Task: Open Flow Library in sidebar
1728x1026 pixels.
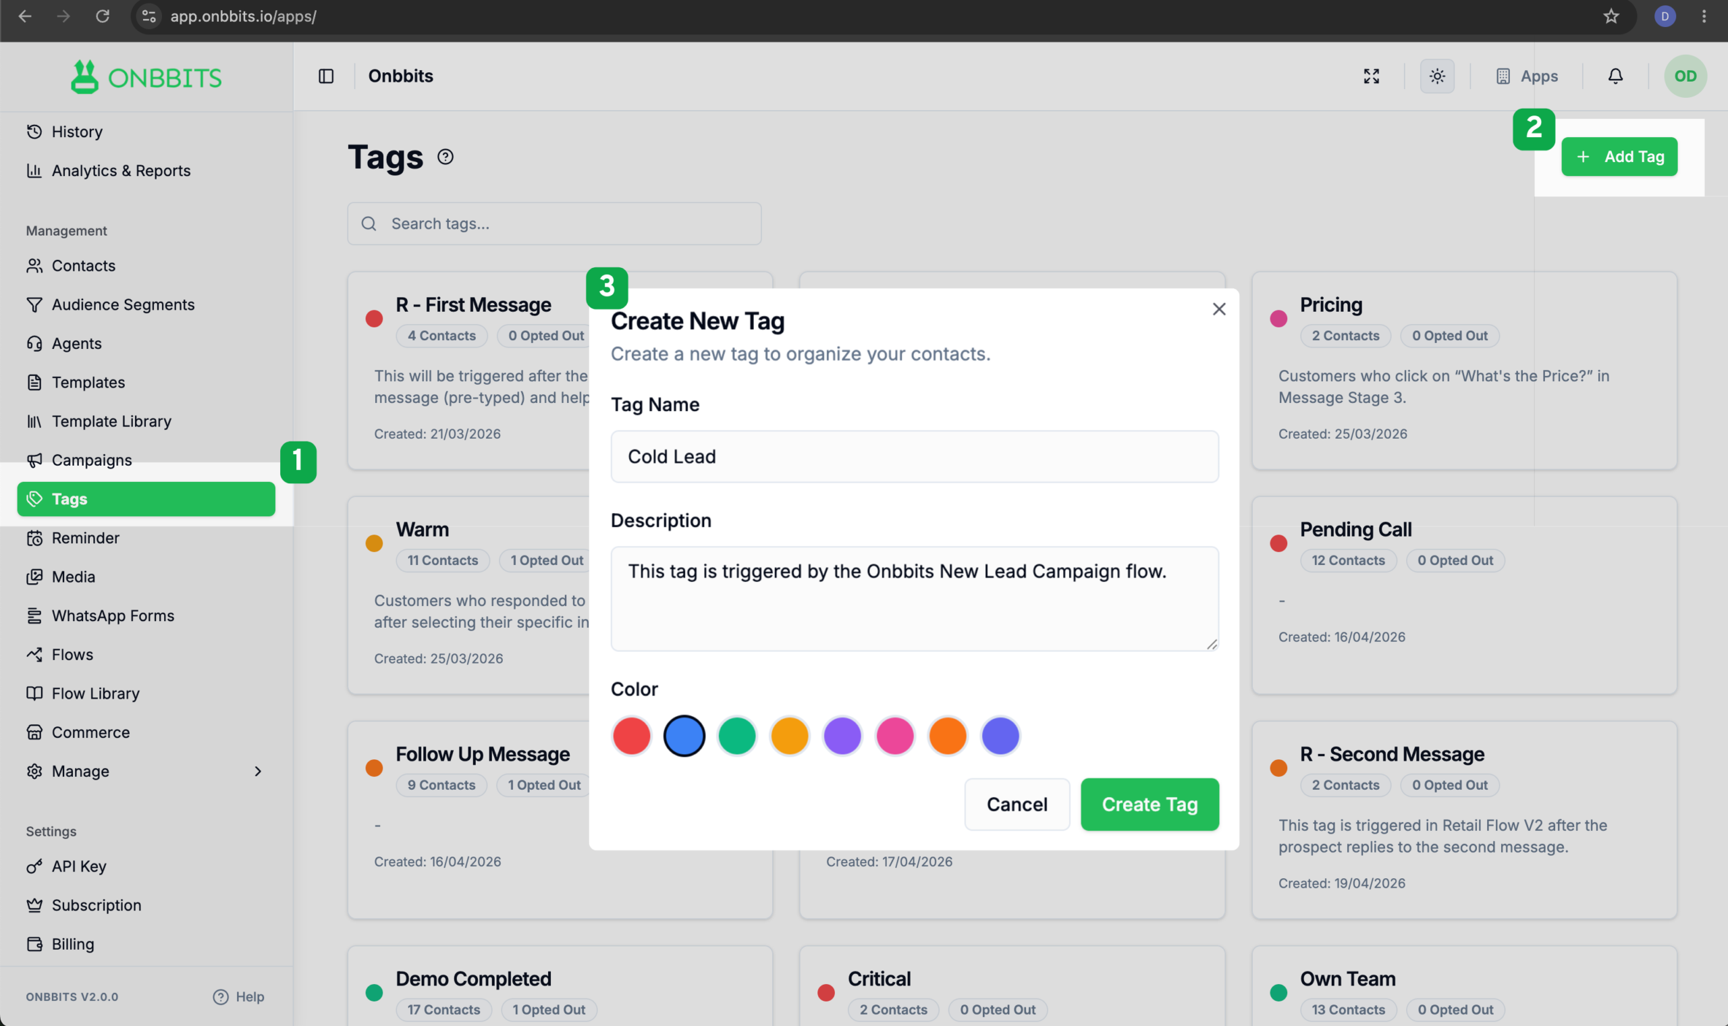Action: coord(146,693)
